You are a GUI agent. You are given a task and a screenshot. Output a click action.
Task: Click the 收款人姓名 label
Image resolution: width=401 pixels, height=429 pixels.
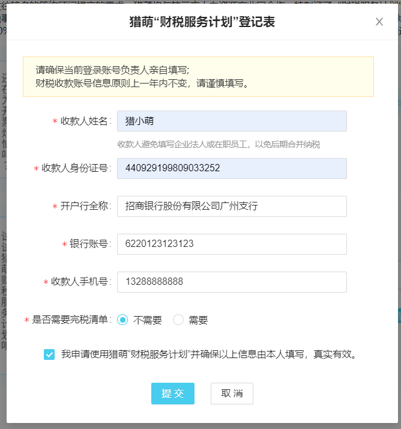(x=84, y=121)
